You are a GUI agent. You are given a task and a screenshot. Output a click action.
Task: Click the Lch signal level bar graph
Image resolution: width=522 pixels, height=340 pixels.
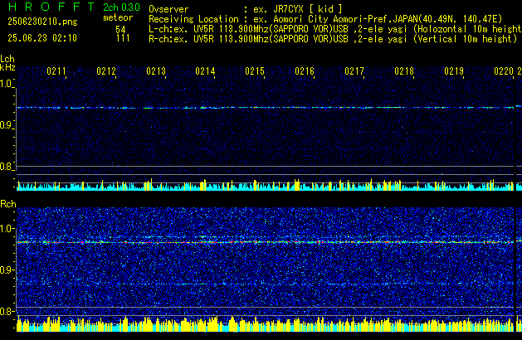tap(266, 185)
